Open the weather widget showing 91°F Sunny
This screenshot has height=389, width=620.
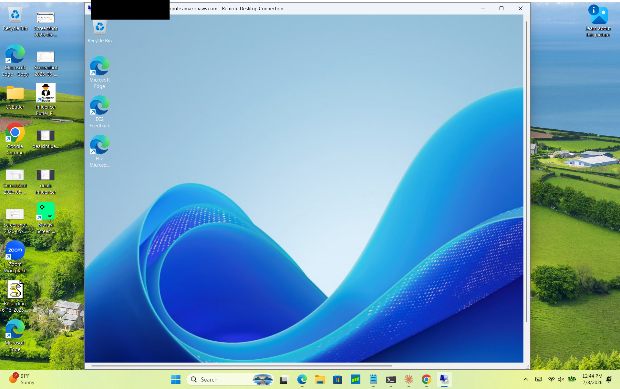pyautogui.click(x=21, y=379)
